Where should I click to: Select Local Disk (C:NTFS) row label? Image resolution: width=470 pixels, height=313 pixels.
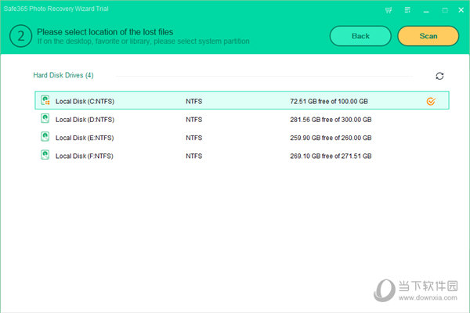(x=85, y=102)
